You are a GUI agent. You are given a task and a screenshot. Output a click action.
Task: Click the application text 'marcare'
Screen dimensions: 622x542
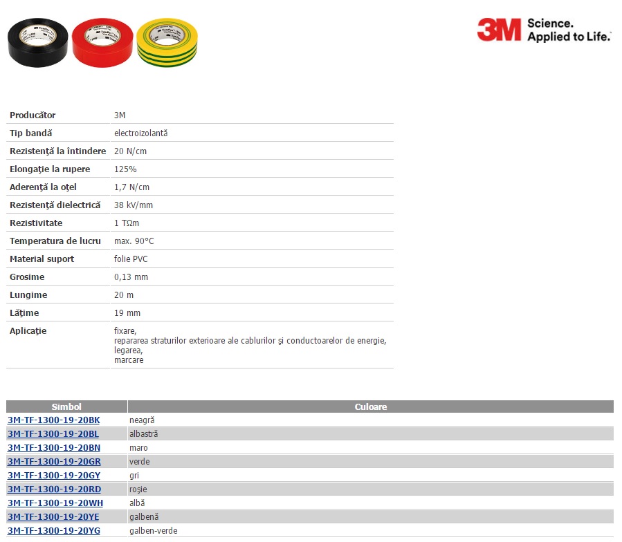(x=129, y=360)
